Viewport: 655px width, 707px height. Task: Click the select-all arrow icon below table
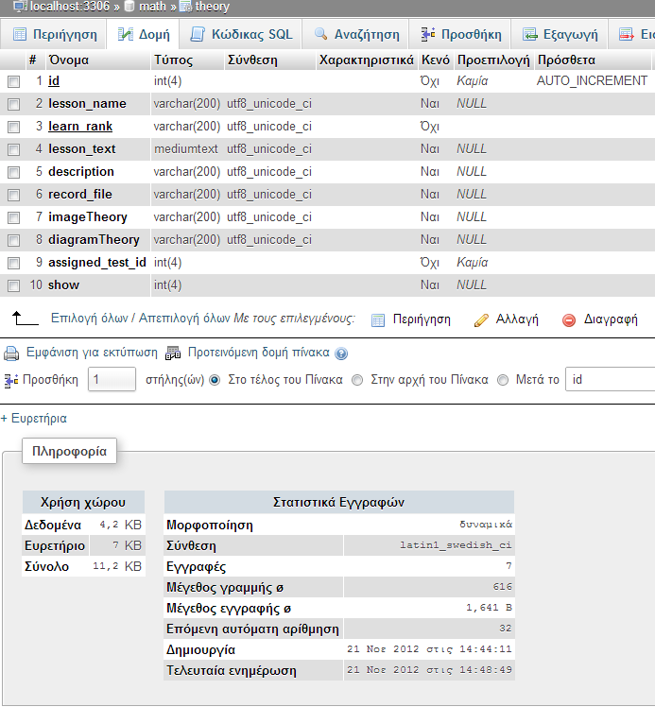tap(25, 319)
